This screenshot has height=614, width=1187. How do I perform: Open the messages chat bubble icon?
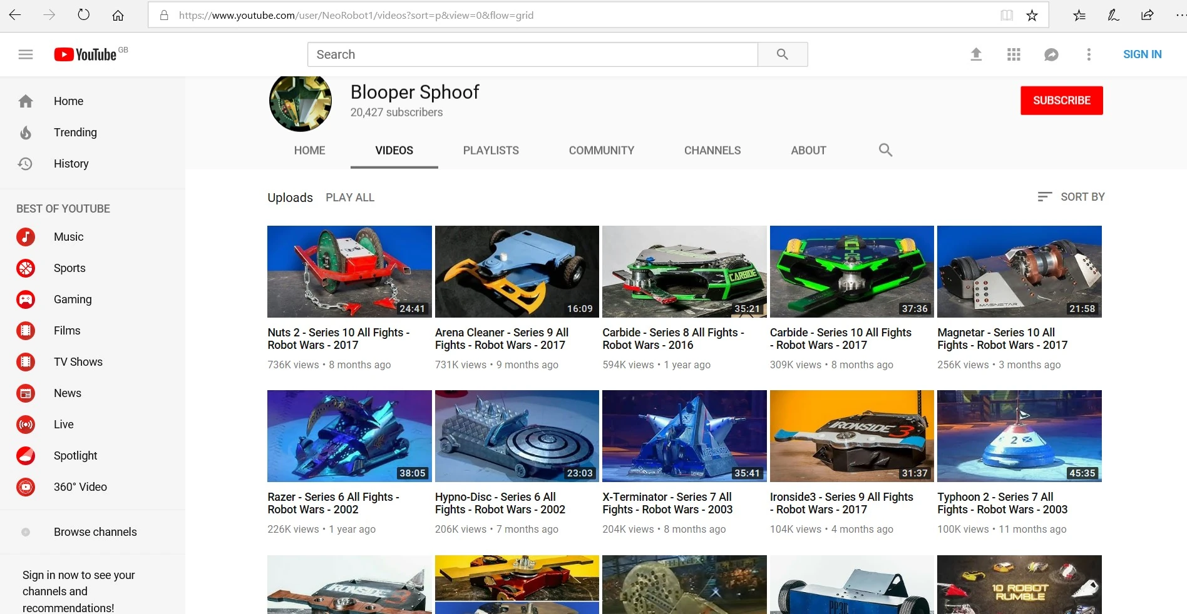coord(1051,54)
